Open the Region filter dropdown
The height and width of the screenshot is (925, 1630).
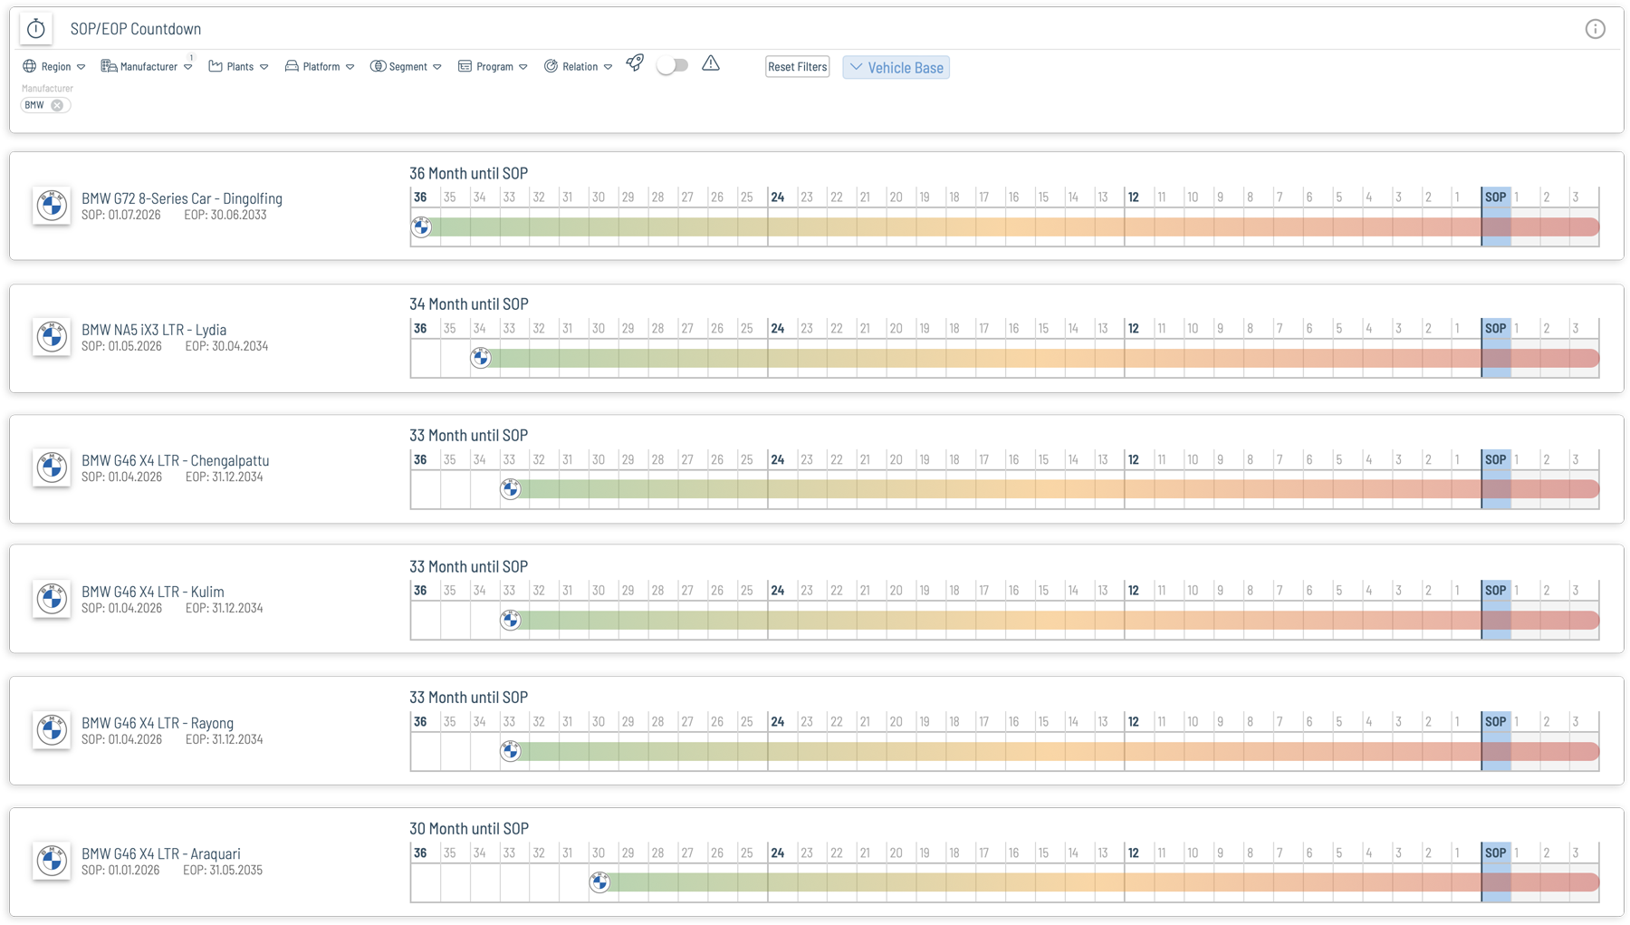(54, 66)
